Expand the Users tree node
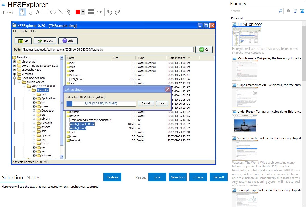306x207 pixels. (34, 143)
